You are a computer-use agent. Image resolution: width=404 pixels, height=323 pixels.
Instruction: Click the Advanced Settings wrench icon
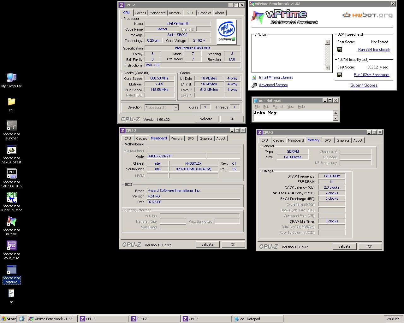(x=254, y=85)
